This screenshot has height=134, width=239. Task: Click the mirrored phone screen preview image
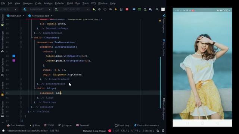(x=202, y=67)
